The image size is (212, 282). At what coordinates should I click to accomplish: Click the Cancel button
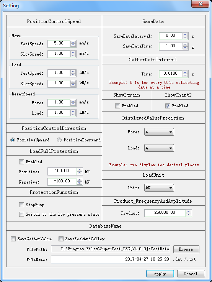191,274
